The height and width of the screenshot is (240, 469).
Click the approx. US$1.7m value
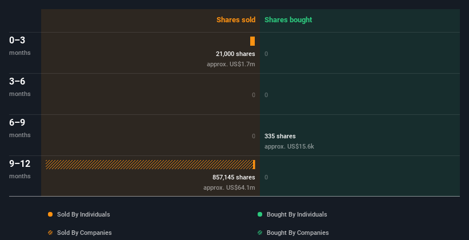[x=231, y=64]
